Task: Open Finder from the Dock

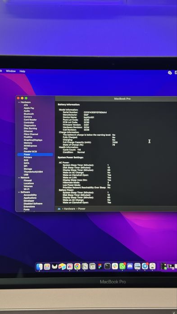Action: 40,266
